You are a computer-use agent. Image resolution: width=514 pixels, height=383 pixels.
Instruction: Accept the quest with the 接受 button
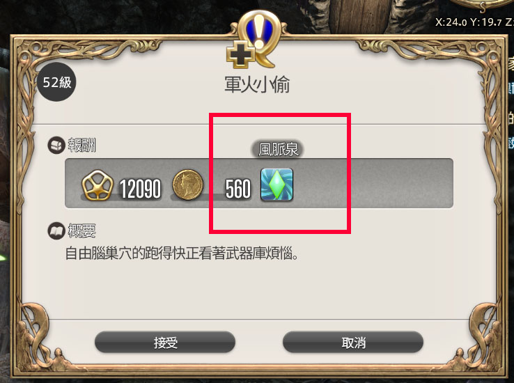click(x=165, y=342)
